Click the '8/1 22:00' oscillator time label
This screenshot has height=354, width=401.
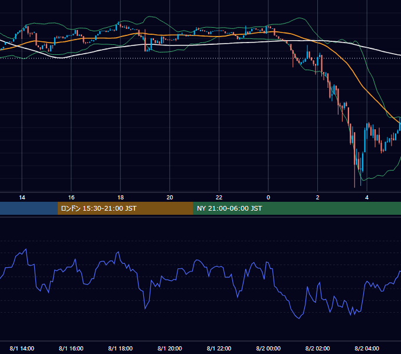(x=219, y=348)
